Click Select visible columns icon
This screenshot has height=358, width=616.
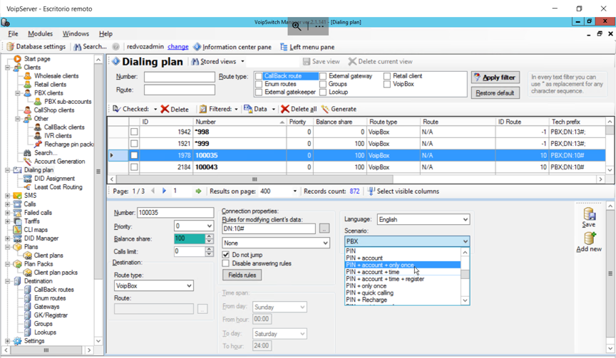(x=371, y=191)
